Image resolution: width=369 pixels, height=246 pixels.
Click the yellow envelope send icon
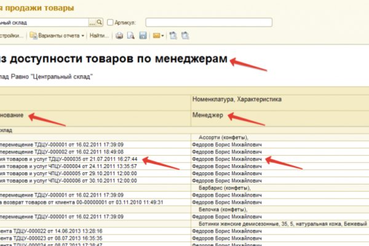click(156, 36)
